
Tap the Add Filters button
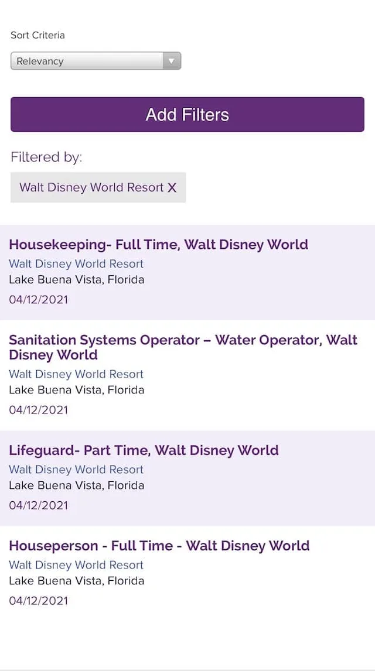tap(187, 114)
